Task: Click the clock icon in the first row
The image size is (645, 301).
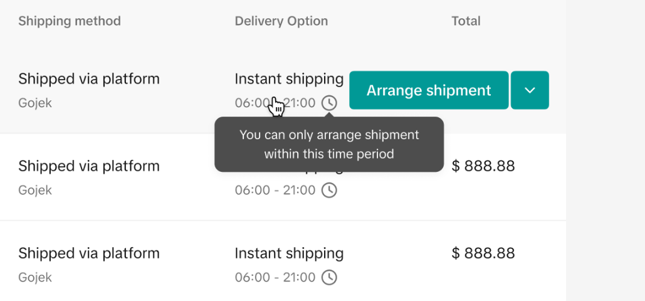Action: click(x=329, y=103)
